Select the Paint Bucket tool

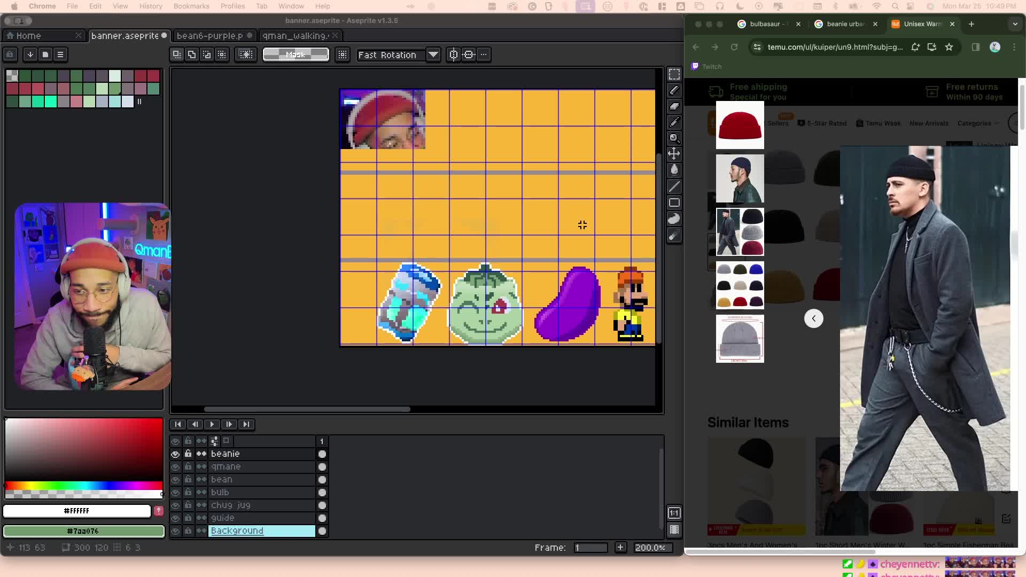click(674, 170)
